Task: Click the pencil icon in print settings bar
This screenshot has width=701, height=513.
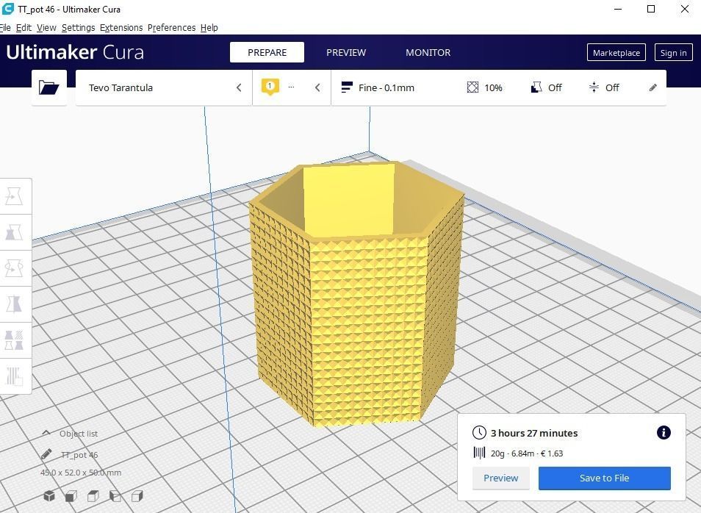Action: [653, 87]
